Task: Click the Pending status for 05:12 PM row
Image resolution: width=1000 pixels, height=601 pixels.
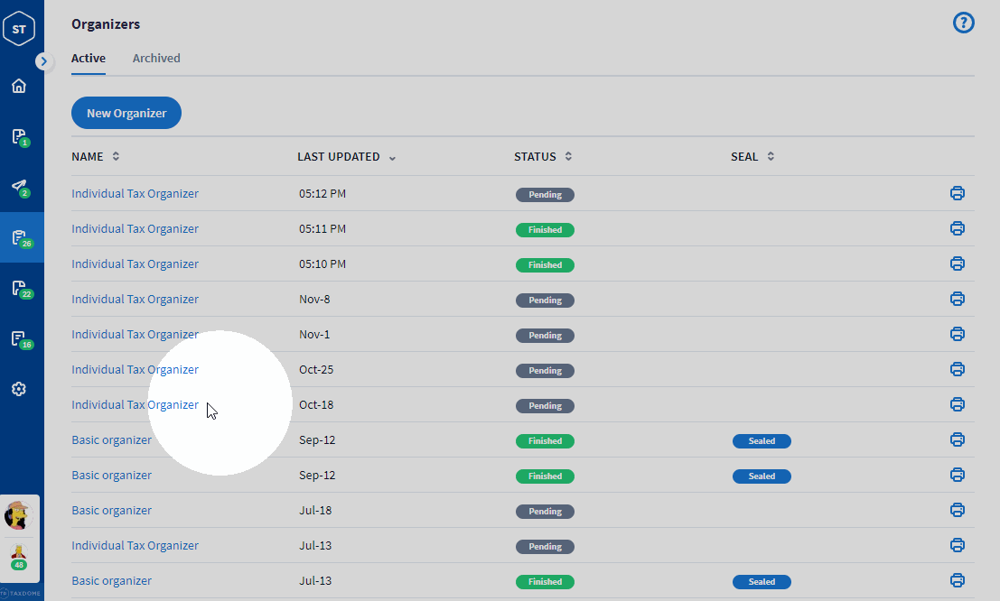Action: click(x=545, y=194)
